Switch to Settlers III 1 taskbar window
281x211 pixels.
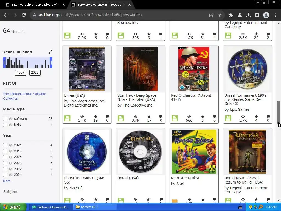[95, 207]
